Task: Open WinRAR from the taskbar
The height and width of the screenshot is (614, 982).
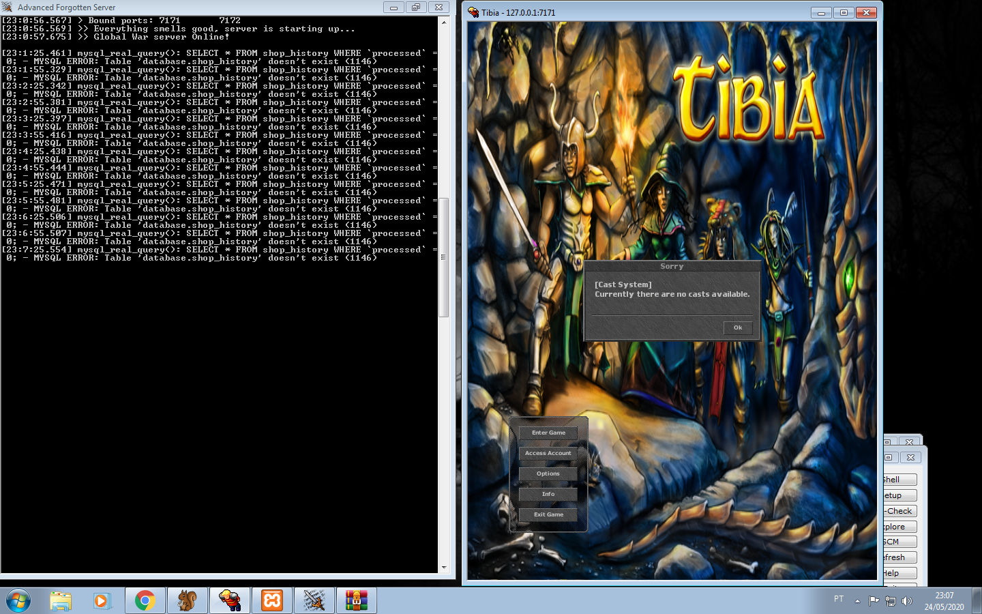Action: [357, 601]
